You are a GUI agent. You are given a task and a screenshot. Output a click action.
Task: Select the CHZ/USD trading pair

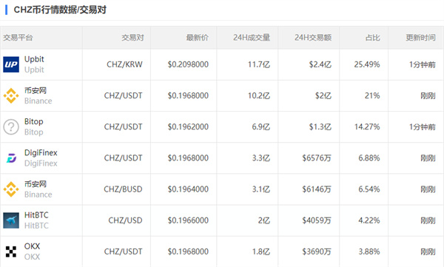[125, 220]
